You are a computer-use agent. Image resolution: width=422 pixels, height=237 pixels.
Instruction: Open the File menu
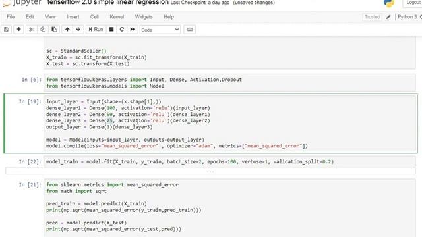point(11,17)
